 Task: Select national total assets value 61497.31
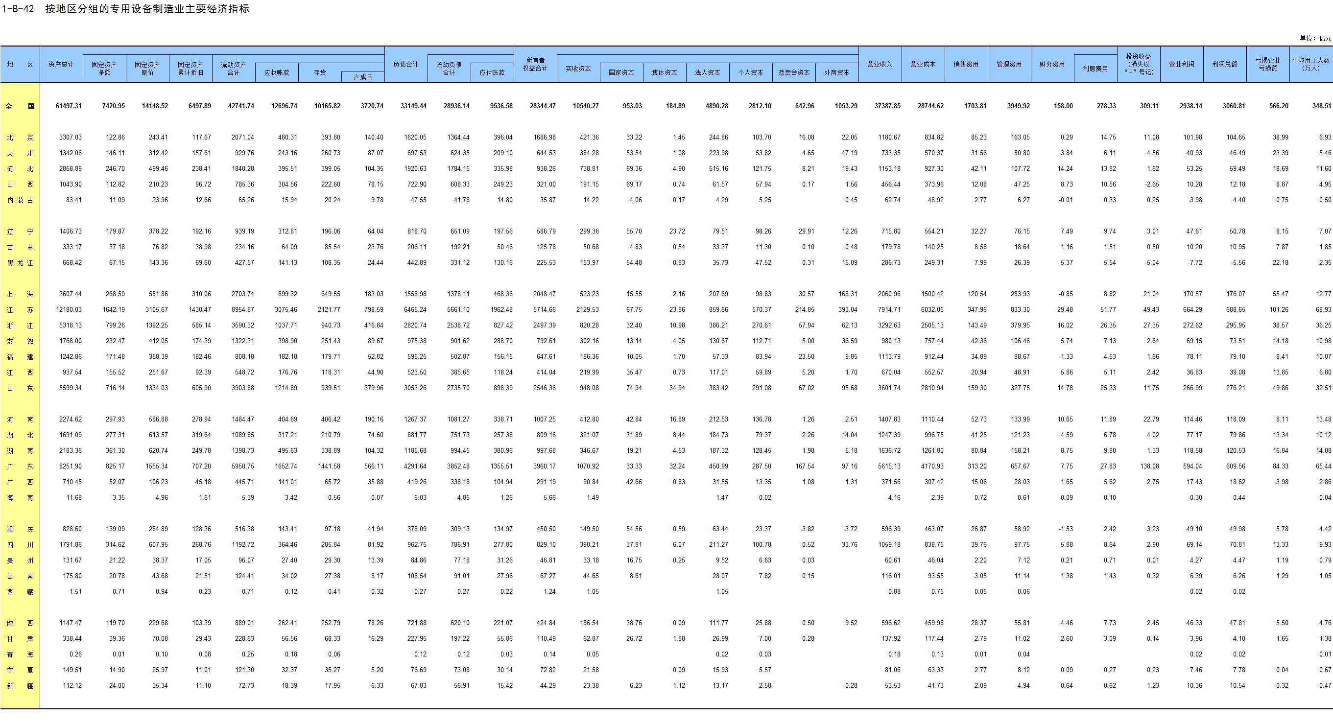(x=68, y=106)
